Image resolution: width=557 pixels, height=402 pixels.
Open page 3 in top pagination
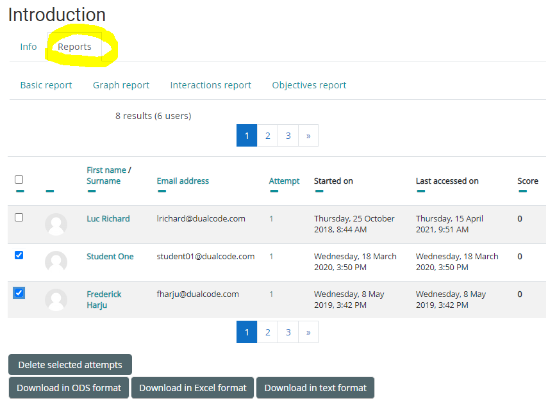pyautogui.click(x=288, y=136)
